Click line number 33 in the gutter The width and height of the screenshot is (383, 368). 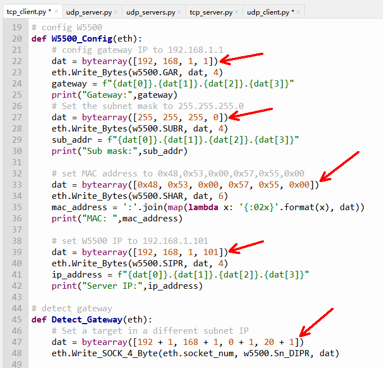[17, 185]
